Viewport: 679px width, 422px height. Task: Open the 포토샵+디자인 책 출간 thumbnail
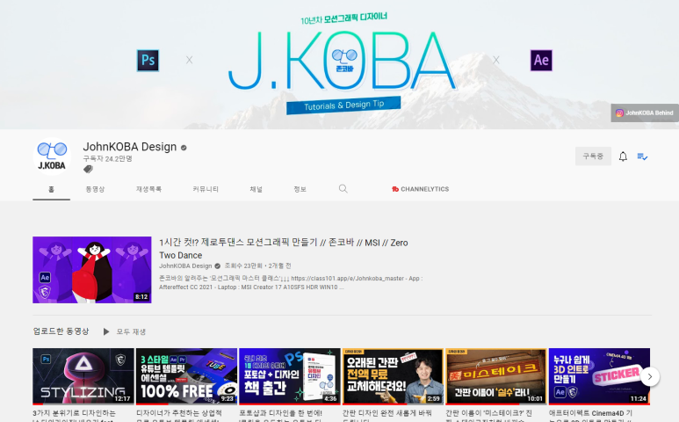[290, 376]
